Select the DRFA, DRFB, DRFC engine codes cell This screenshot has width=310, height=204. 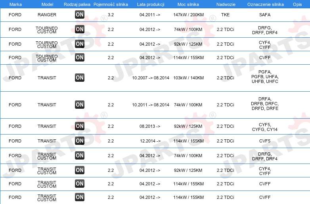265,104
